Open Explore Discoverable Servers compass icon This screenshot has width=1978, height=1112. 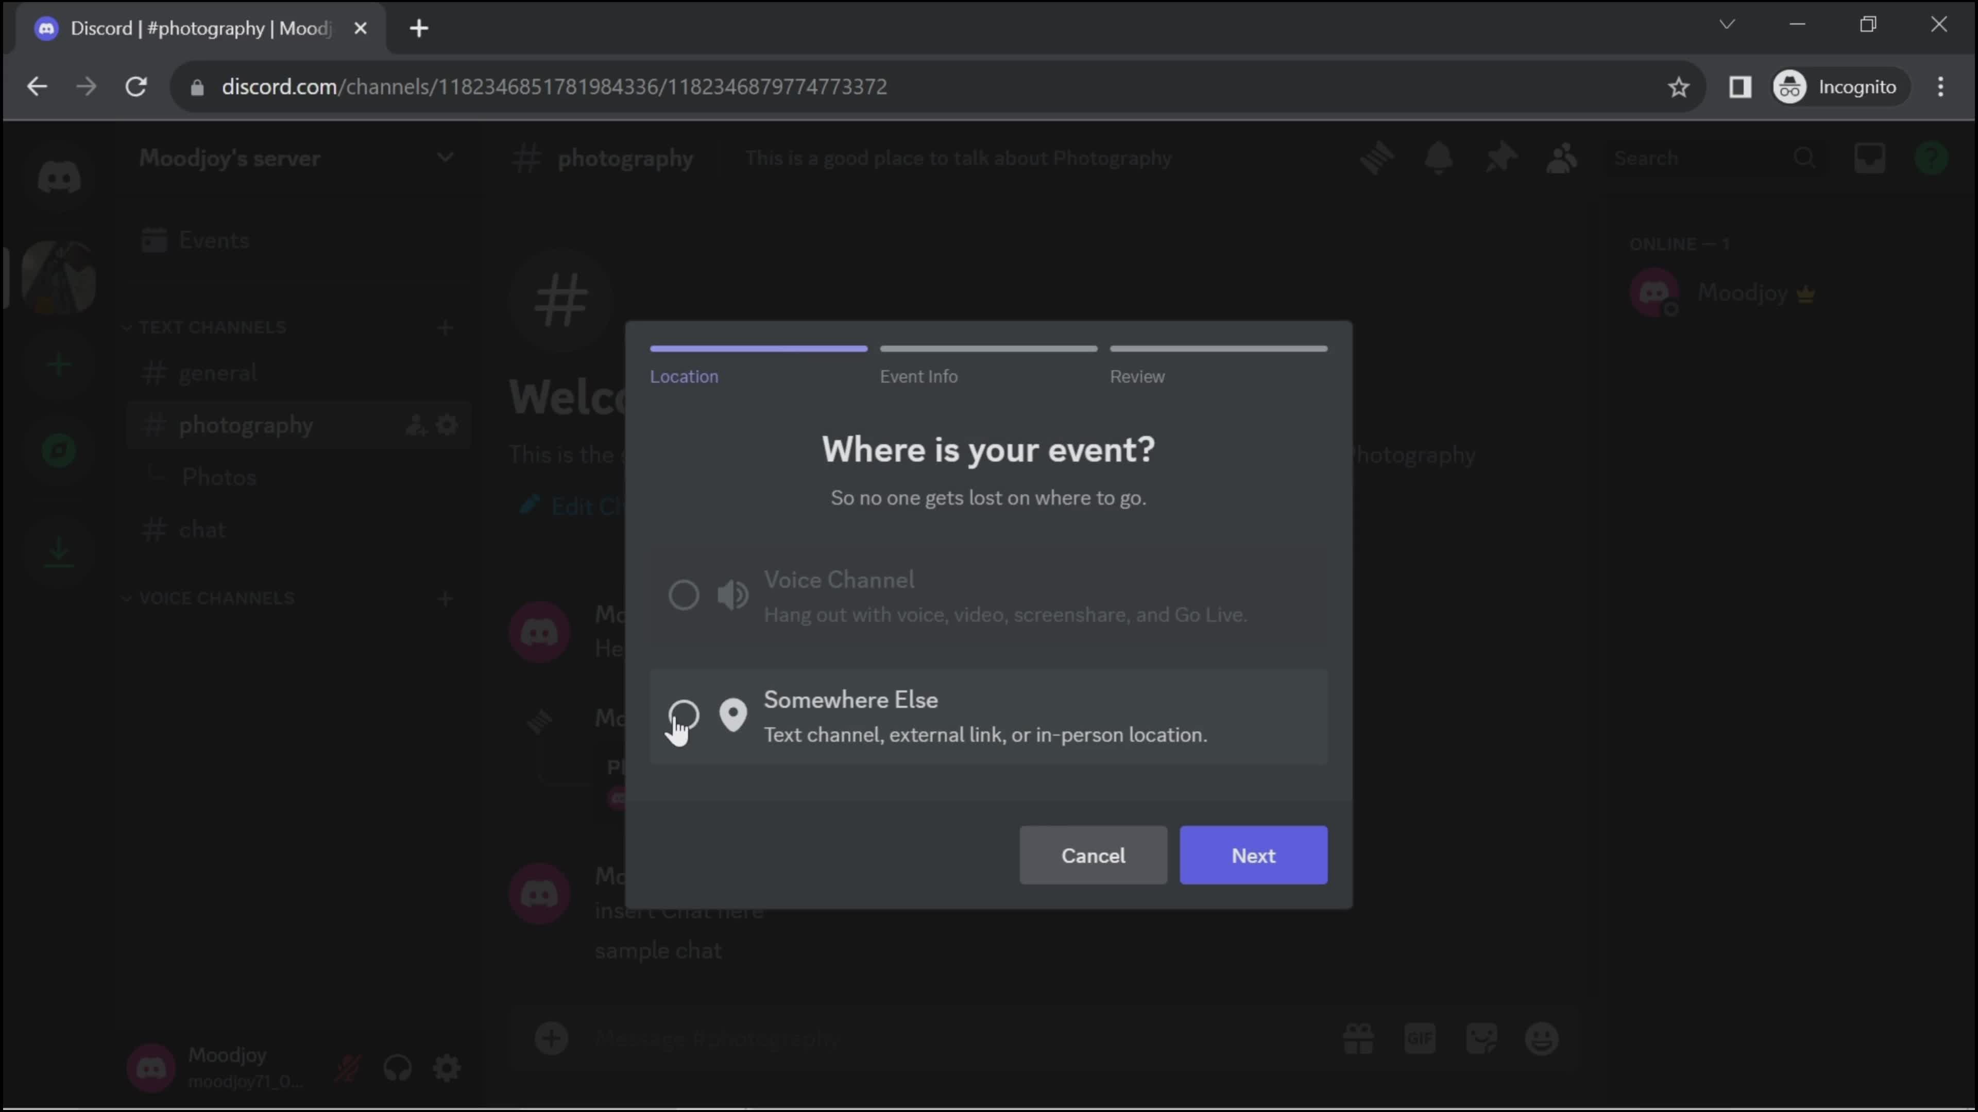[59, 450]
